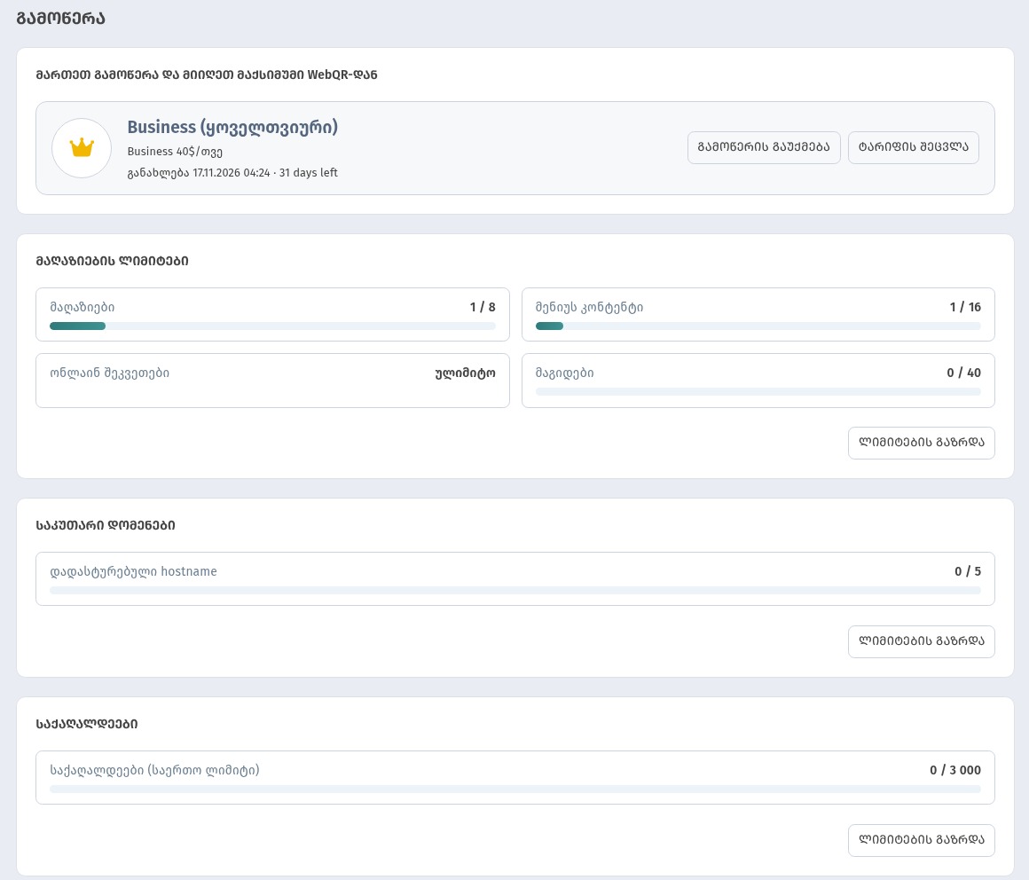
Task: Click the 'მენიუს კონტენტი' limit label
Action: 589,307
